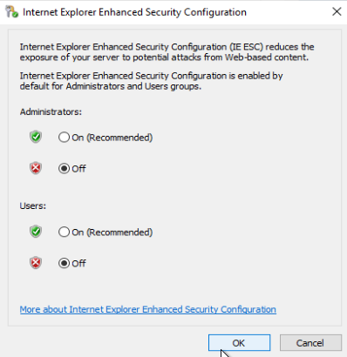Enable IE ESC for Administrators via On radio
The image size is (347, 357).
(x=64, y=138)
